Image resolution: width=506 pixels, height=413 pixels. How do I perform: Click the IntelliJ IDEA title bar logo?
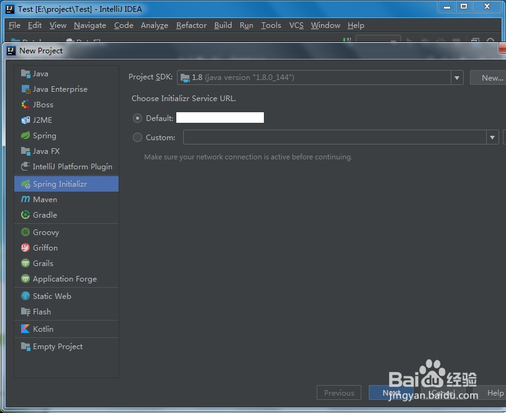coord(10,9)
